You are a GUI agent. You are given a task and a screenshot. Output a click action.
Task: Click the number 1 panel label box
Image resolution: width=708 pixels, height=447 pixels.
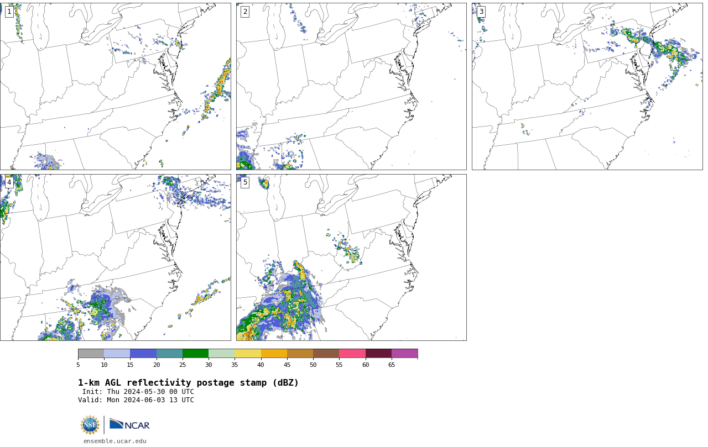point(9,12)
